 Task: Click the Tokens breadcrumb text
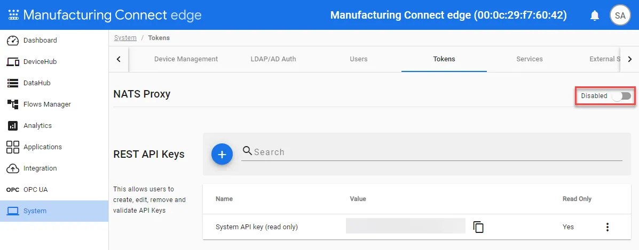[x=159, y=38]
